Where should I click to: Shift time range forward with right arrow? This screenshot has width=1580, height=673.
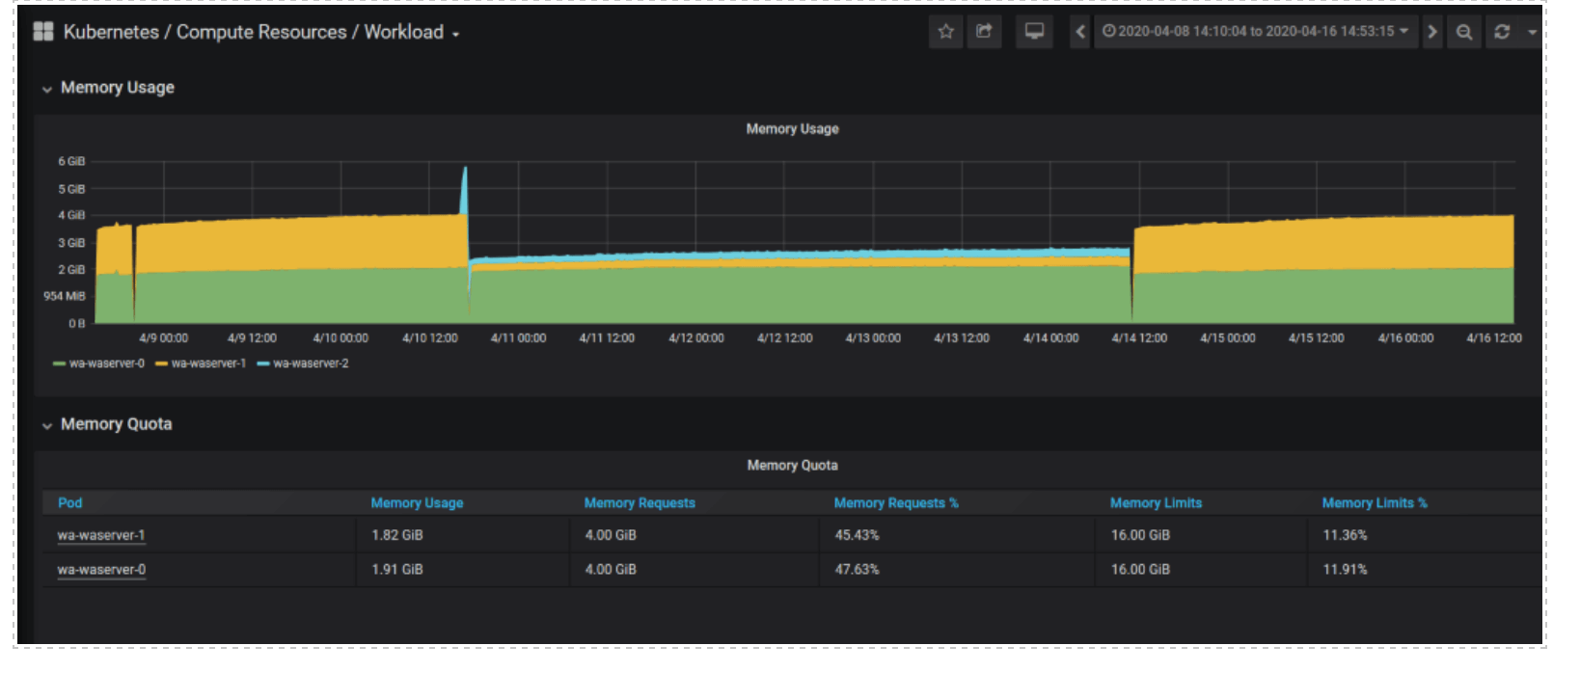[x=1432, y=32]
